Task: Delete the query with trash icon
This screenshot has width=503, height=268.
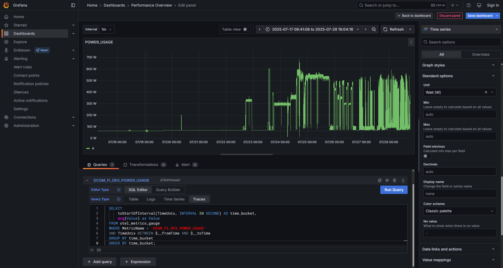Action: click(x=394, y=180)
